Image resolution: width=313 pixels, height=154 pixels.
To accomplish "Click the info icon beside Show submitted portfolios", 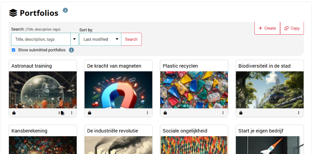I will tap(71, 50).
